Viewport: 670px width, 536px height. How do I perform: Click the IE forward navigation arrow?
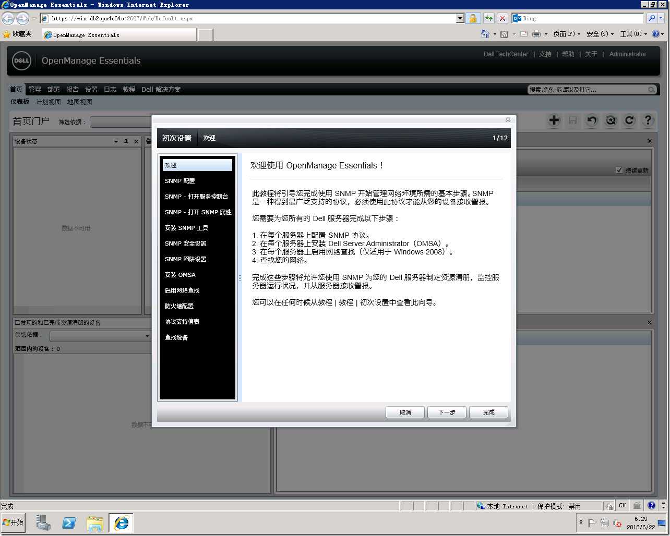[x=22, y=18]
